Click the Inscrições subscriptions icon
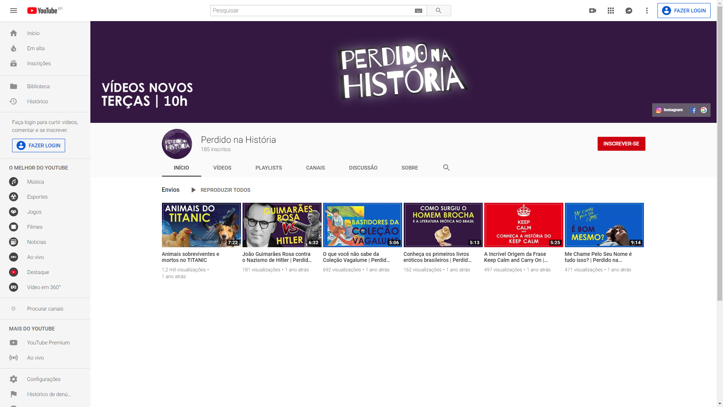The width and height of the screenshot is (723, 407). [14, 63]
